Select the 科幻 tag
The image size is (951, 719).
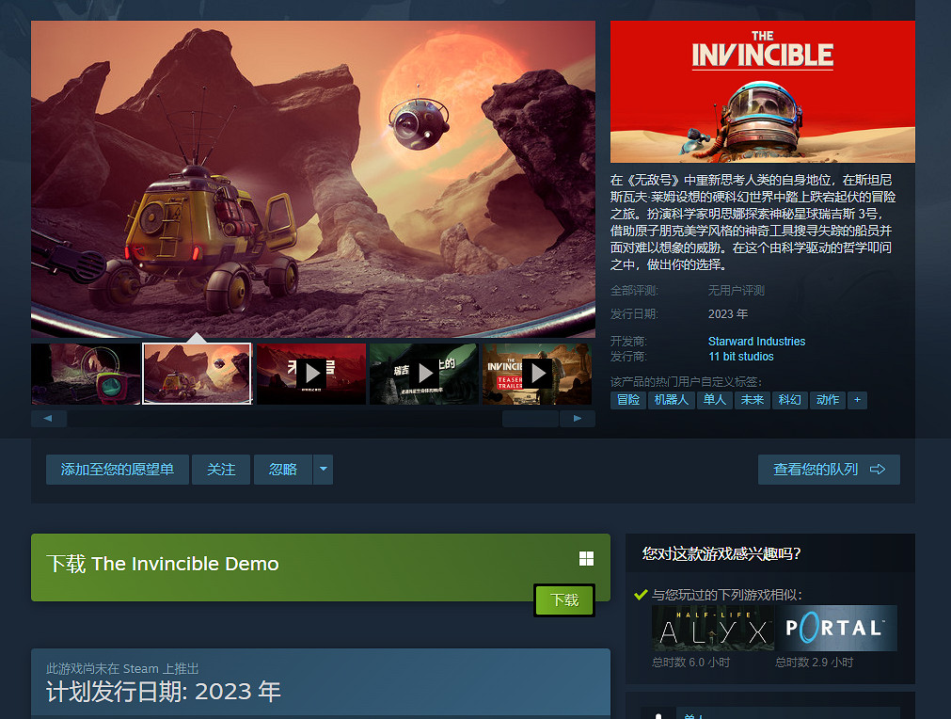789,399
